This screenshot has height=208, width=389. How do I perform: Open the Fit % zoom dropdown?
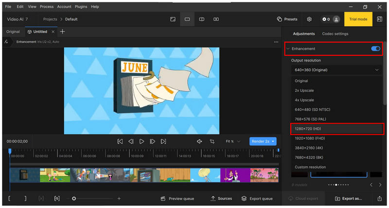pos(233,142)
